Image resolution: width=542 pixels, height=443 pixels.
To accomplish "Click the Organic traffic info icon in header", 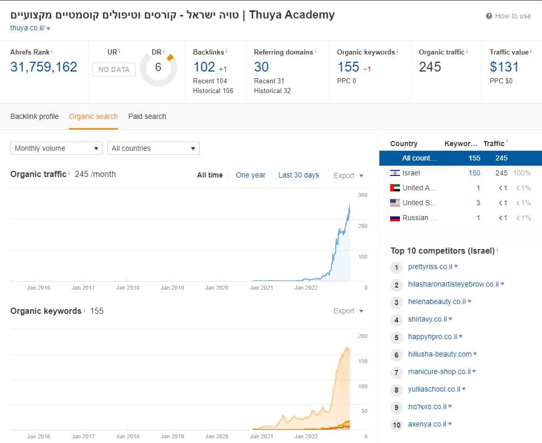I will pyautogui.click(x=467, y=51).
